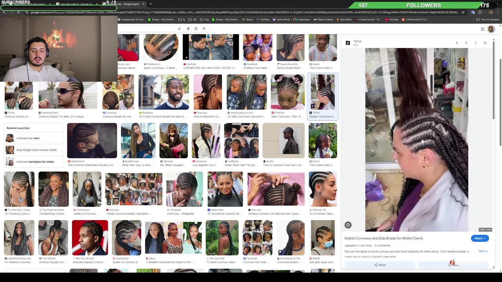The image size is (502, 282).
Task: Open the selected TikTok Stylish Cornrows thumbnail
Action: 322,92
